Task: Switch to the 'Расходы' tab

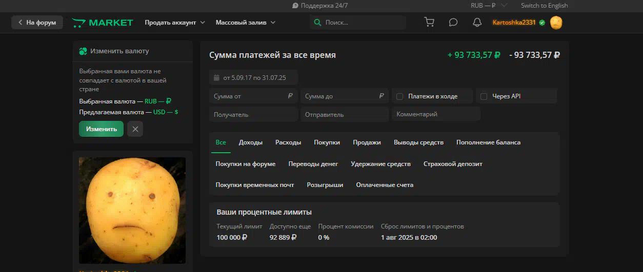Action: (288, 142)
